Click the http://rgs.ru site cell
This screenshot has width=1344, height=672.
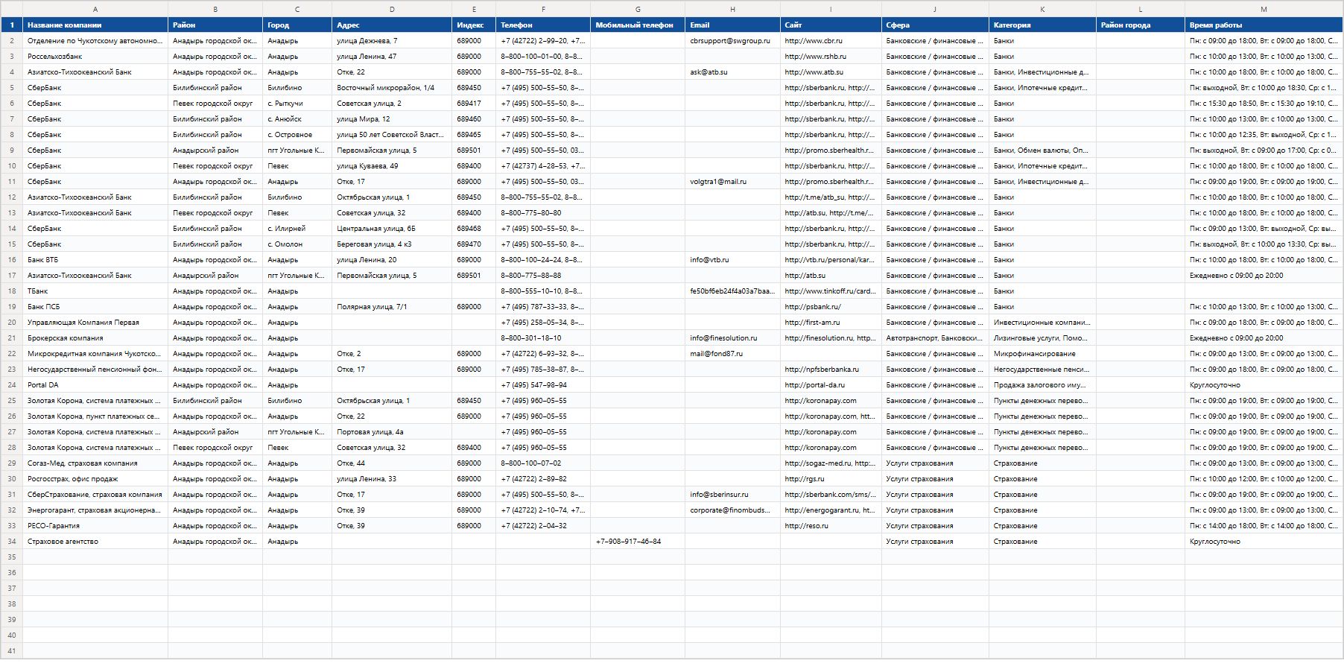pos(831,479)
